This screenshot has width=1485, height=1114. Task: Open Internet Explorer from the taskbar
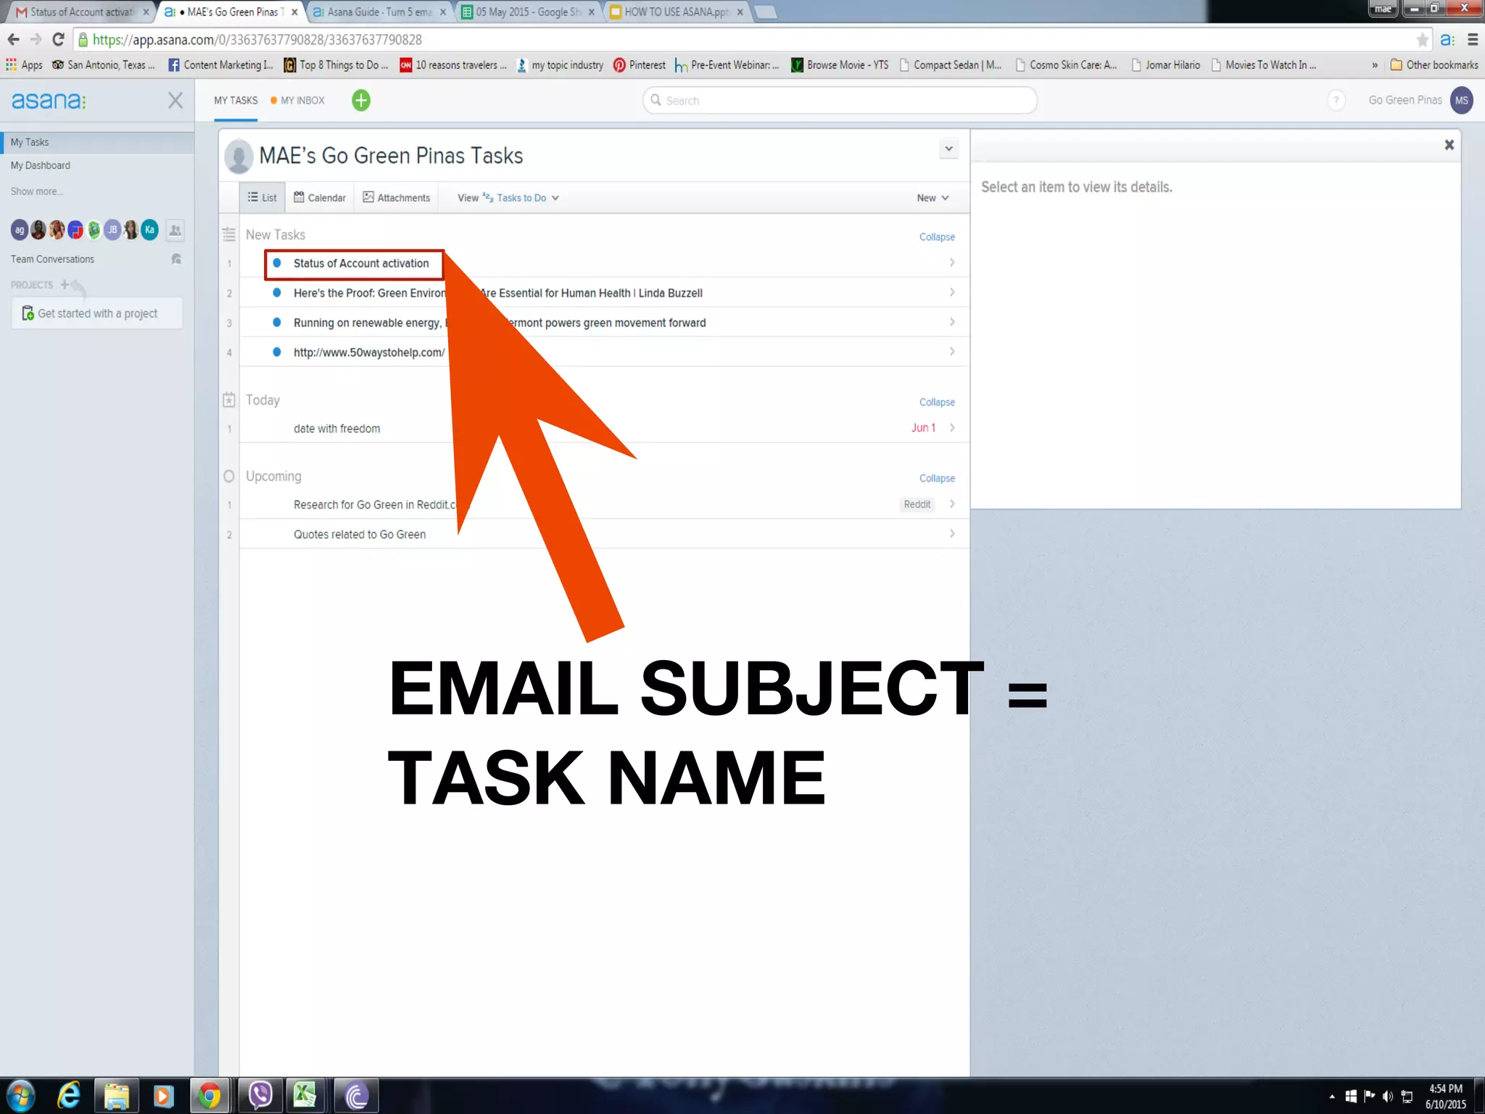(x=69, y=1095)
